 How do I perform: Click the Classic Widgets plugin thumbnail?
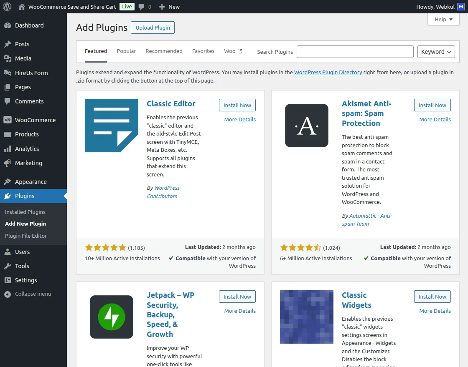tap(307, 317)
